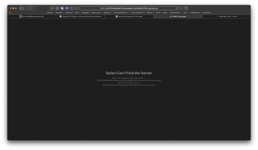
Task: Reload the current page
Action: click(x=177, y=8)
